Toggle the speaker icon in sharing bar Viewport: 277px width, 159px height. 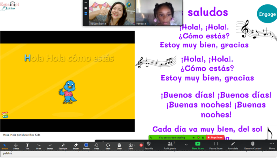(194, 138)
